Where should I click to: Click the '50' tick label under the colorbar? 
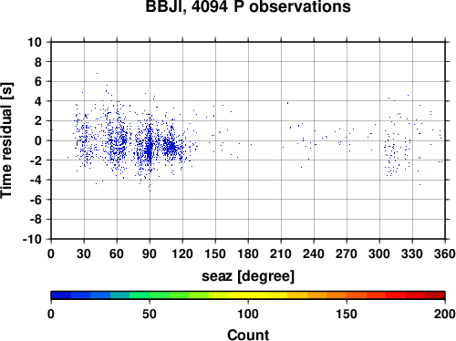click(150, 314)
